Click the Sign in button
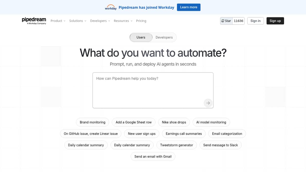 click(256, 21)
